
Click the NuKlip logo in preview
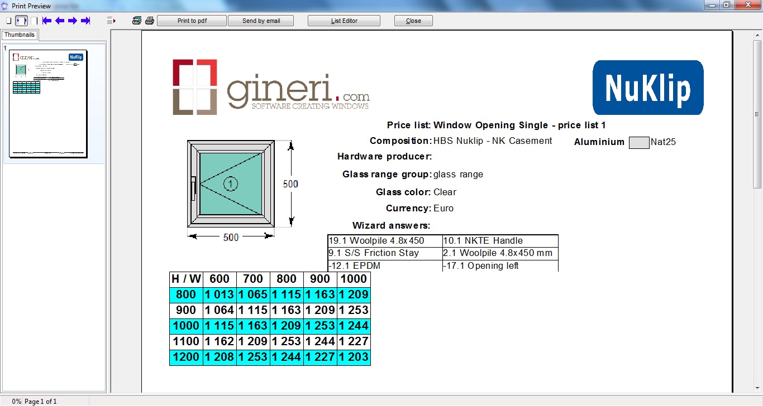(648, 88)
